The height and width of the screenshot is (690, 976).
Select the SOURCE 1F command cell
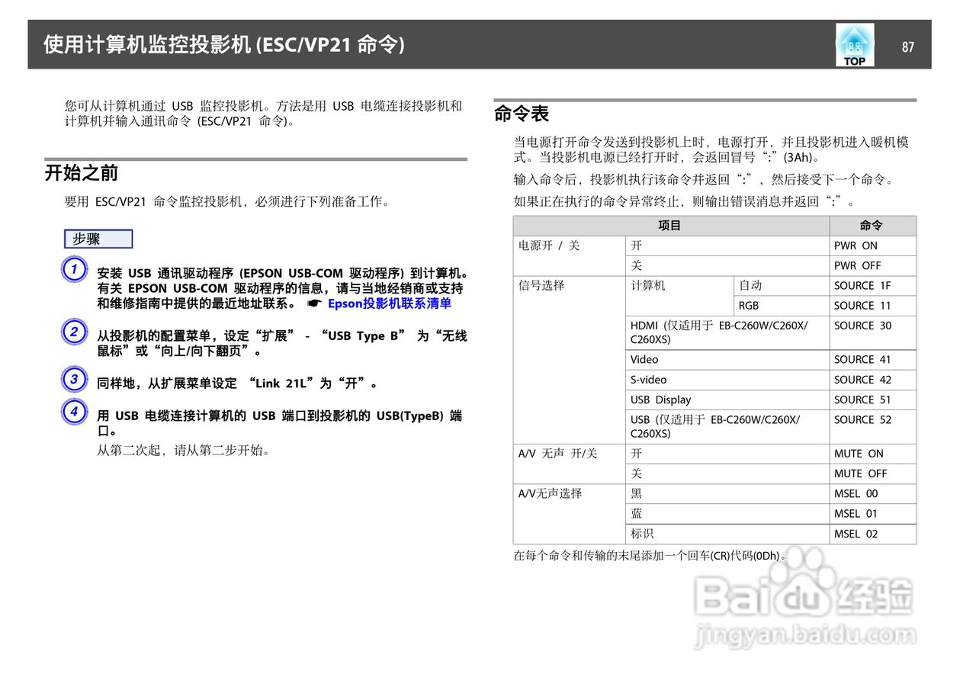873,285
